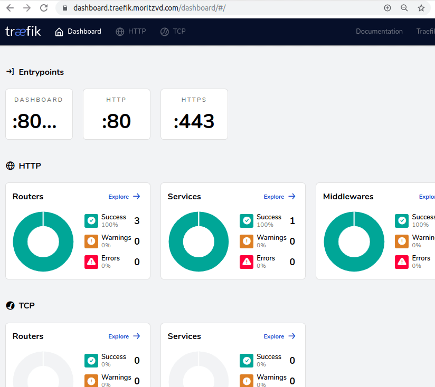Switch to the TCP tab in the navbar
435x387 pixels.
tap(173, 31)
